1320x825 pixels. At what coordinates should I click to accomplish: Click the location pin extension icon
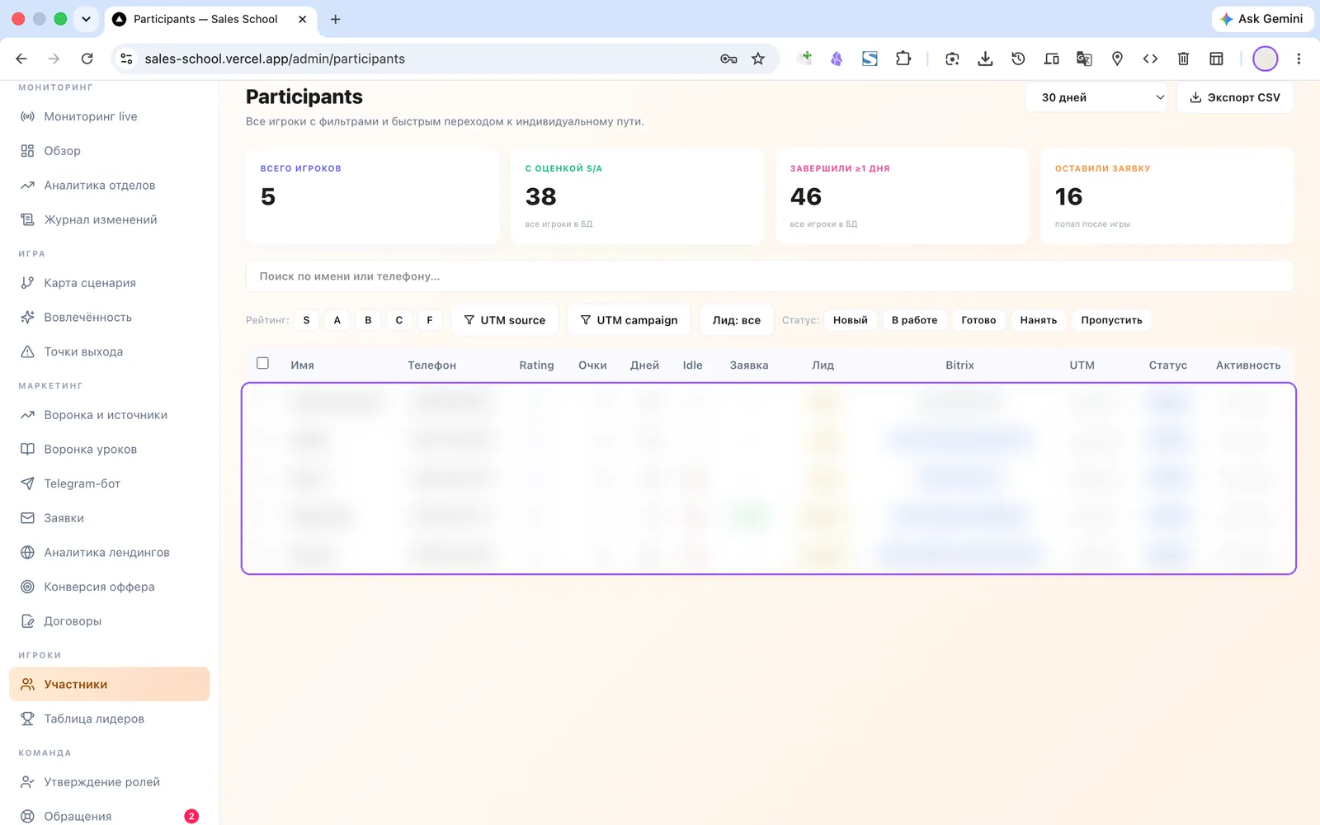(x=1117, y=59)
